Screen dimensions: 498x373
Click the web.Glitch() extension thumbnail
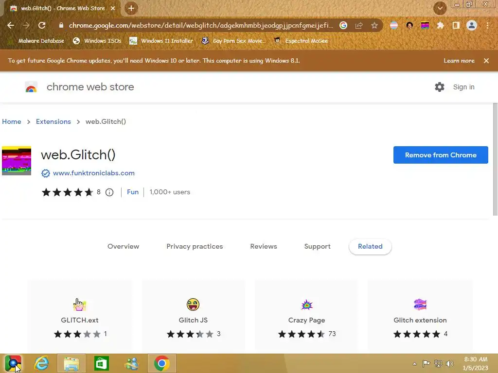coord(17,160)
